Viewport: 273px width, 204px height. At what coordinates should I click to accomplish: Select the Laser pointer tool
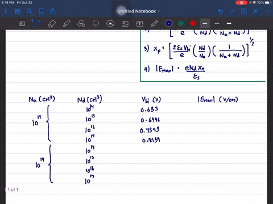pyautogui.click(x=154, y=24)
